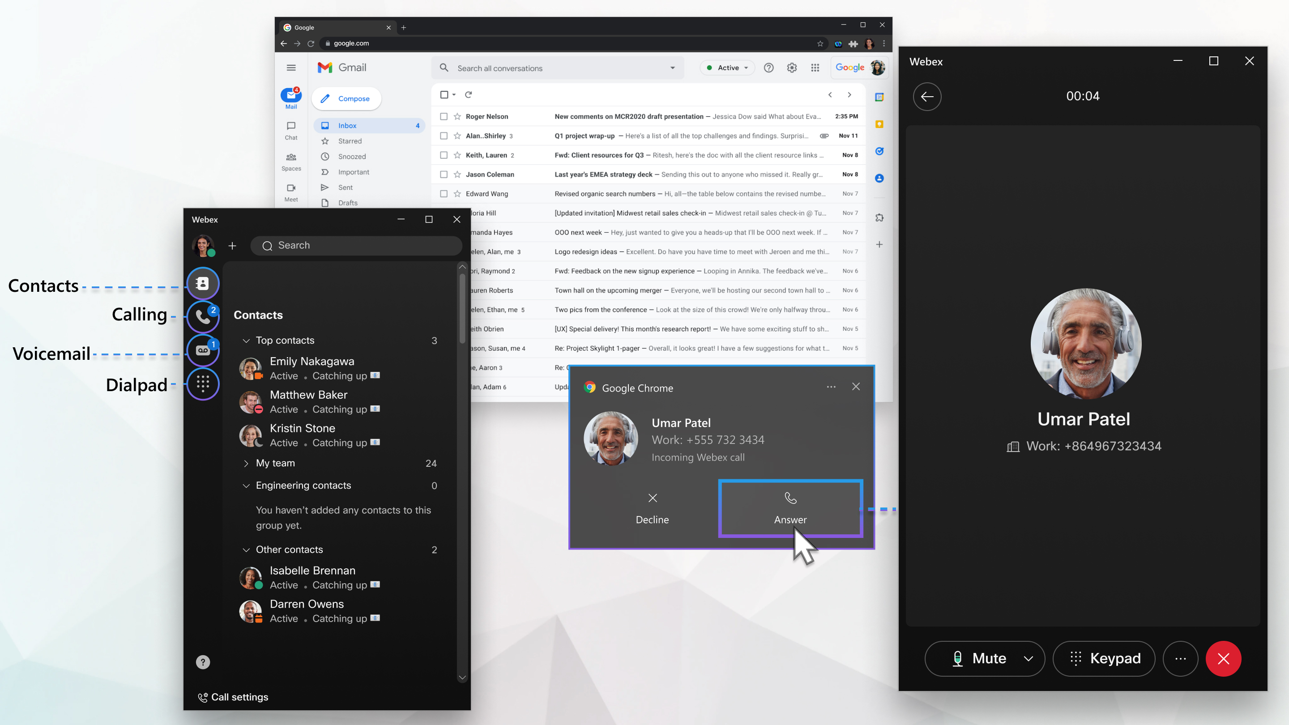1289x725 pixels.
Task: Answer the incoming call from Umar Patel
Action: coord(790,508)
